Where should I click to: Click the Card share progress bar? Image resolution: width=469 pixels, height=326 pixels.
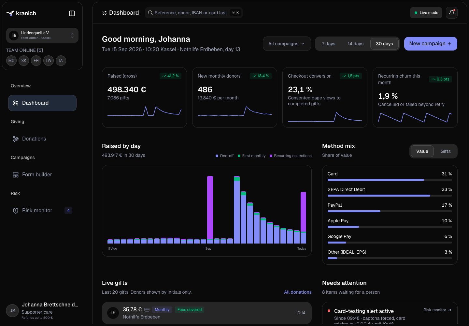click(390, 180)
